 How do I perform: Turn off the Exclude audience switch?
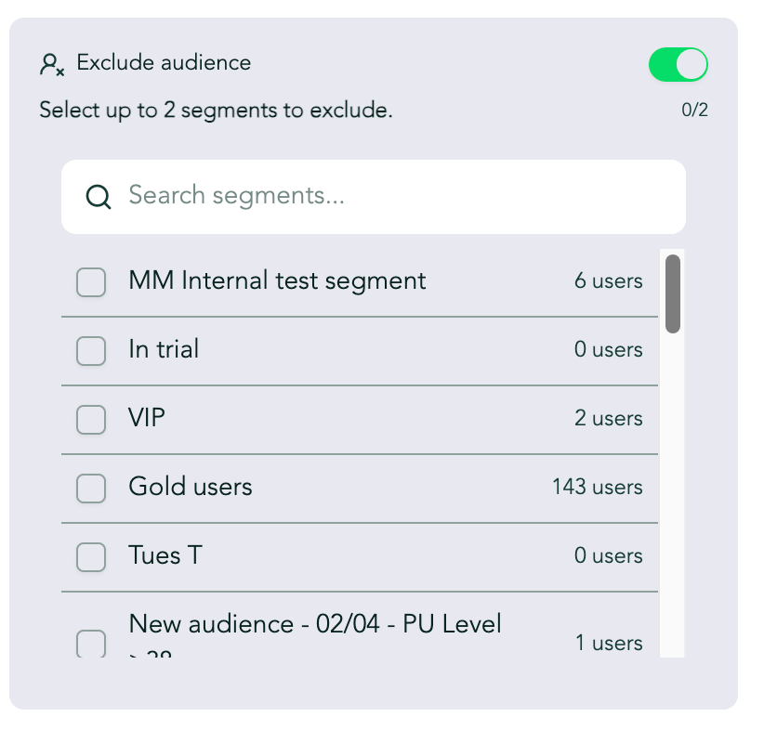coord(678,64)
